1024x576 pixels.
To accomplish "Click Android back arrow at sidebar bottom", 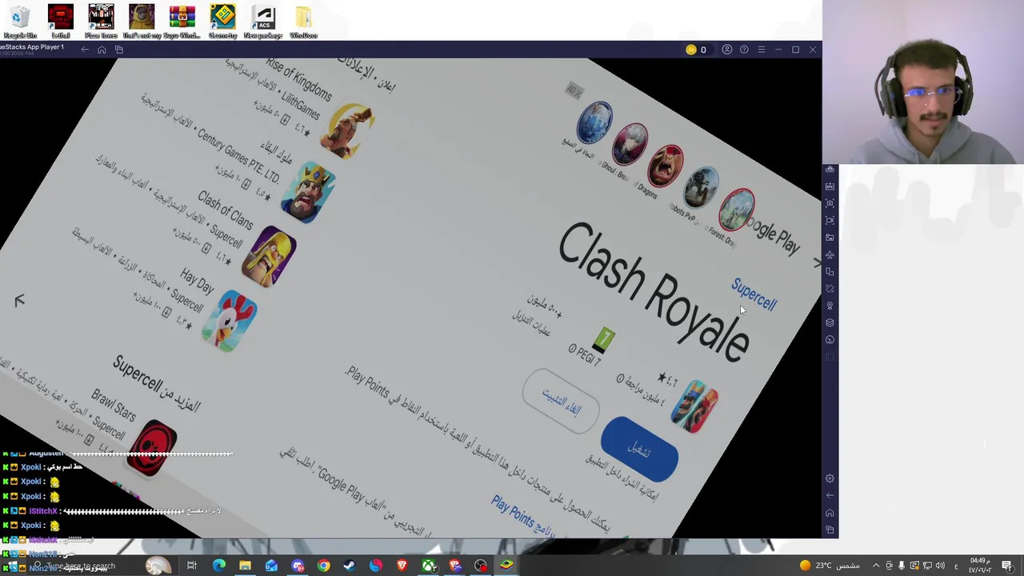I will pyautogui.click(x=830, y=496).
